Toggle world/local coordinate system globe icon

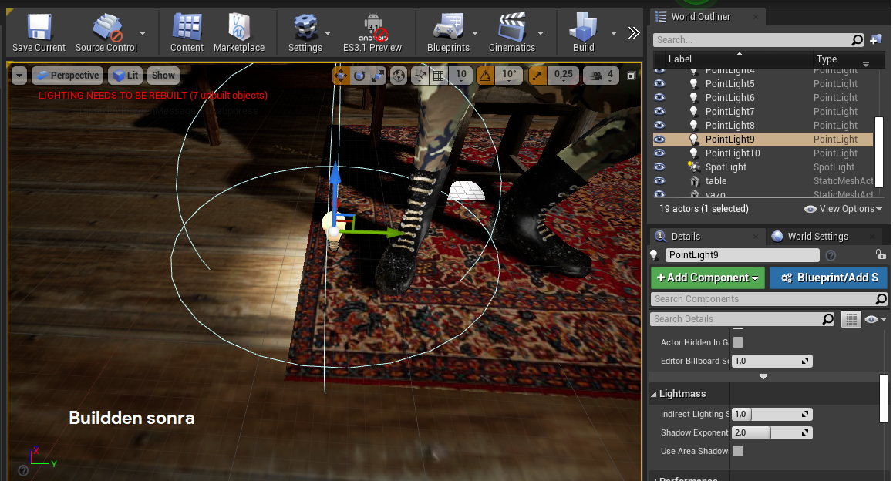coord(399,75)
